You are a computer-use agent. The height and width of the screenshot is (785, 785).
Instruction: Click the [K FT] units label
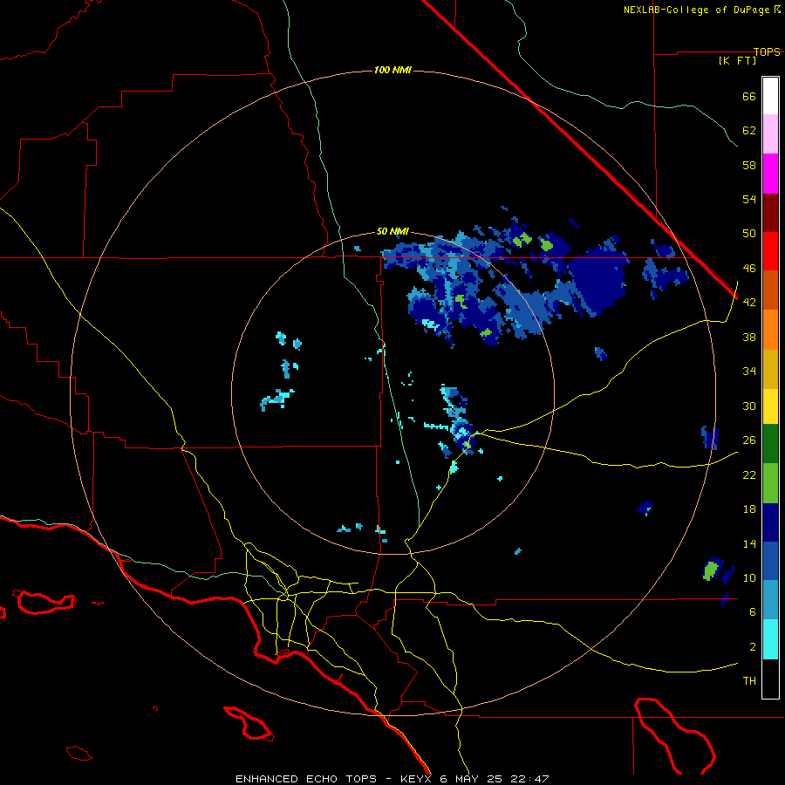coord(737,60)
